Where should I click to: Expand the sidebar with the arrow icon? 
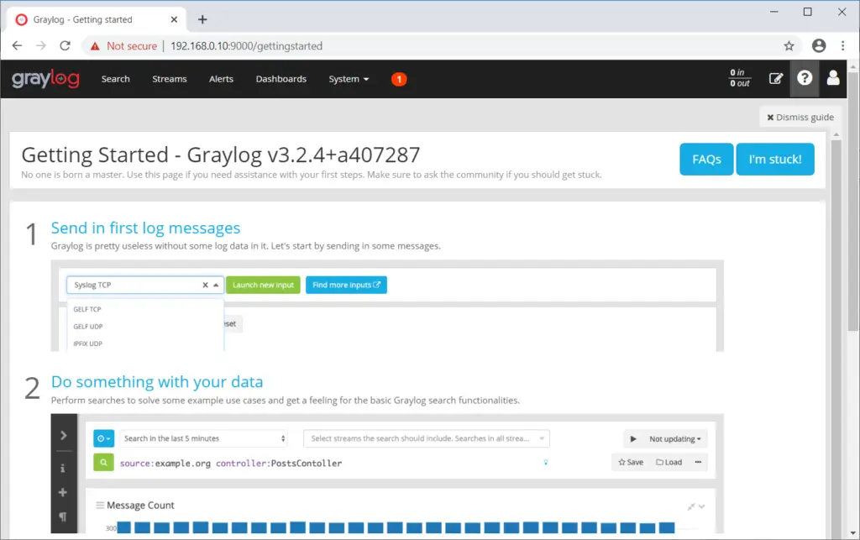click(x=64, y=435)
